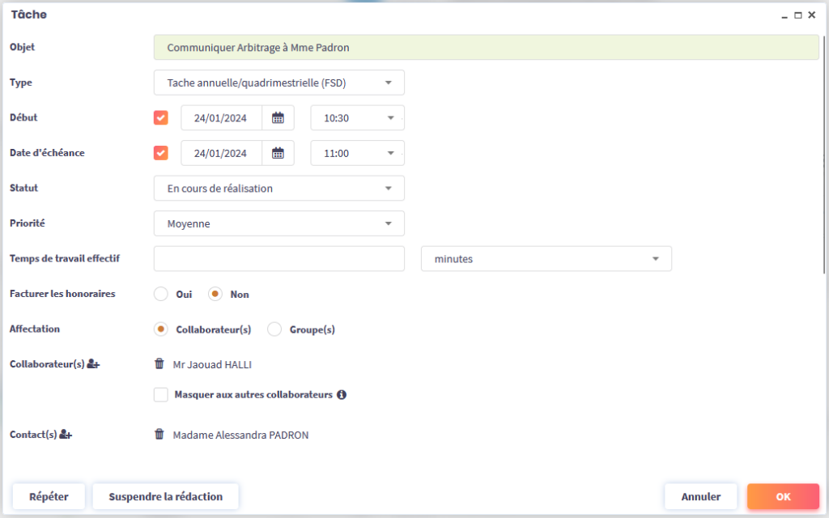Expand the Type dropdown
829x518 pixels.
click(278, 83)
